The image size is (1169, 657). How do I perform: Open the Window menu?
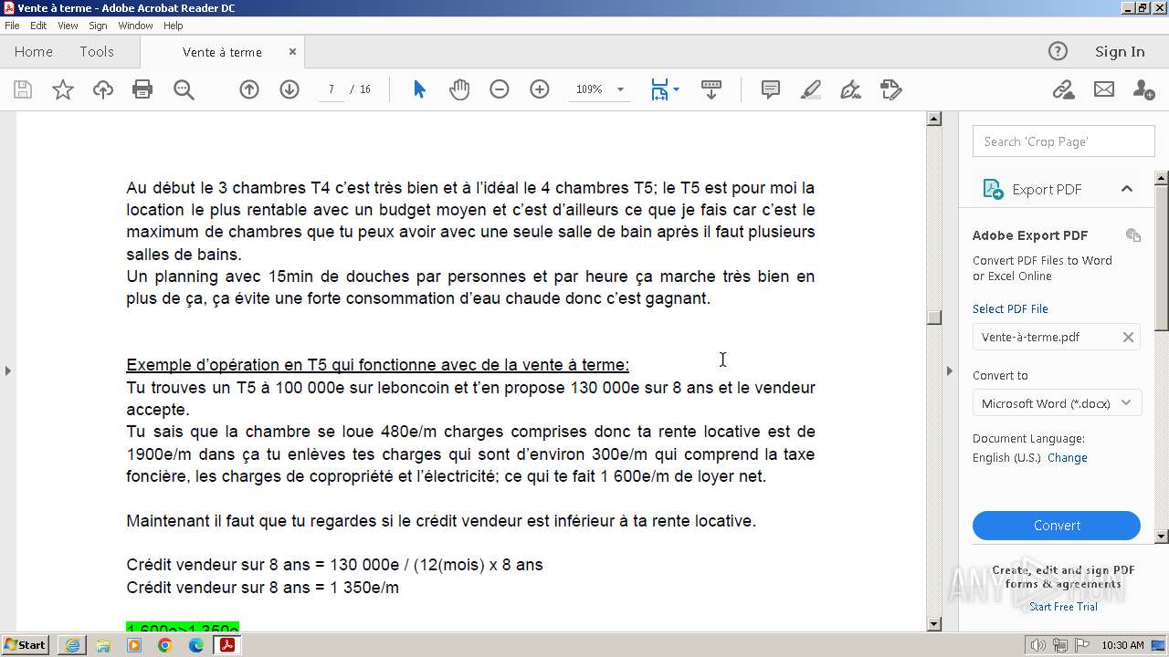point(135,26)
